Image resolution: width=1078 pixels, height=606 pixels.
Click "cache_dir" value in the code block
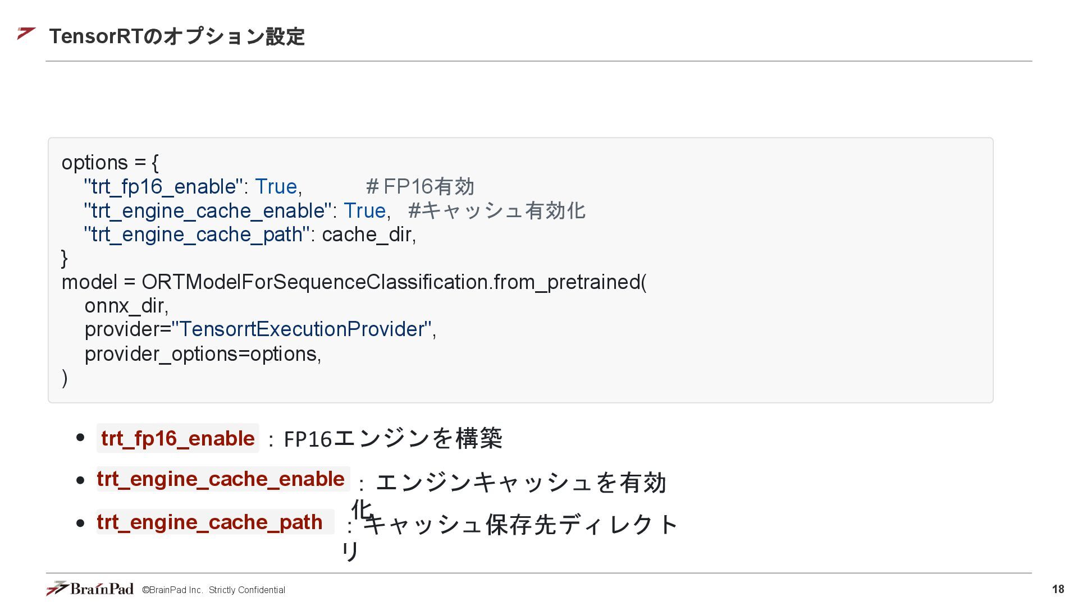[367, 235]
